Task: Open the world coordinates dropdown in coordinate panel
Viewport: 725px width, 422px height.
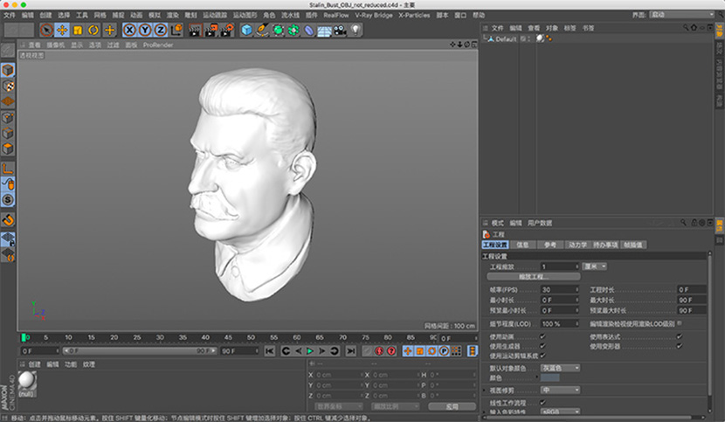Action: pyautogui.click(x=339, y=406)
